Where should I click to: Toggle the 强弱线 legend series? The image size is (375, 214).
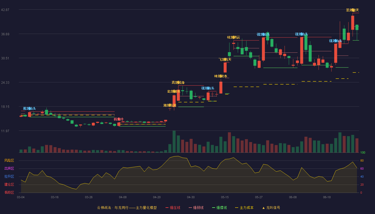[196, 208]
